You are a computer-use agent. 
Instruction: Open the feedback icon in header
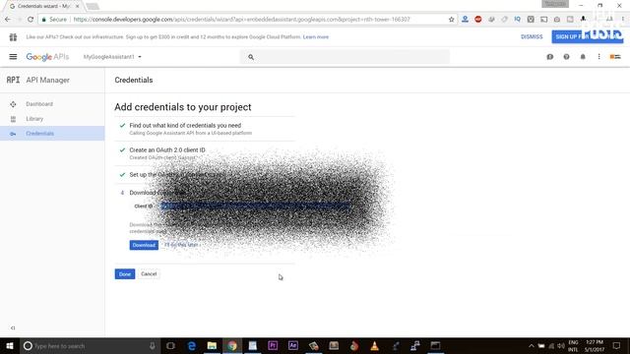[x=550, y=57]
